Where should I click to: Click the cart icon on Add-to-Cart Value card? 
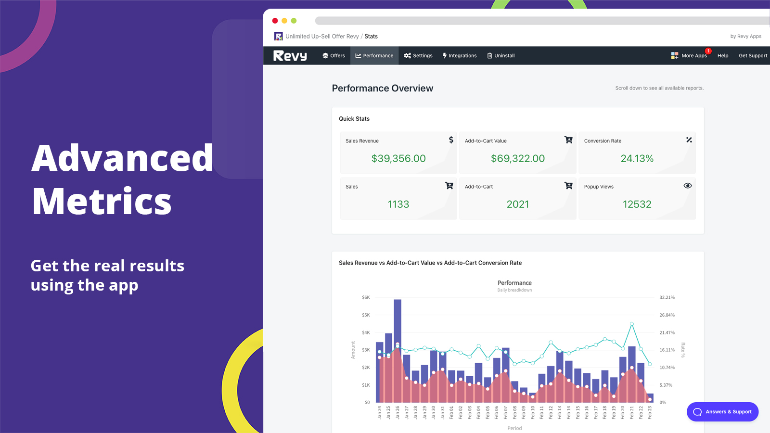568,140
